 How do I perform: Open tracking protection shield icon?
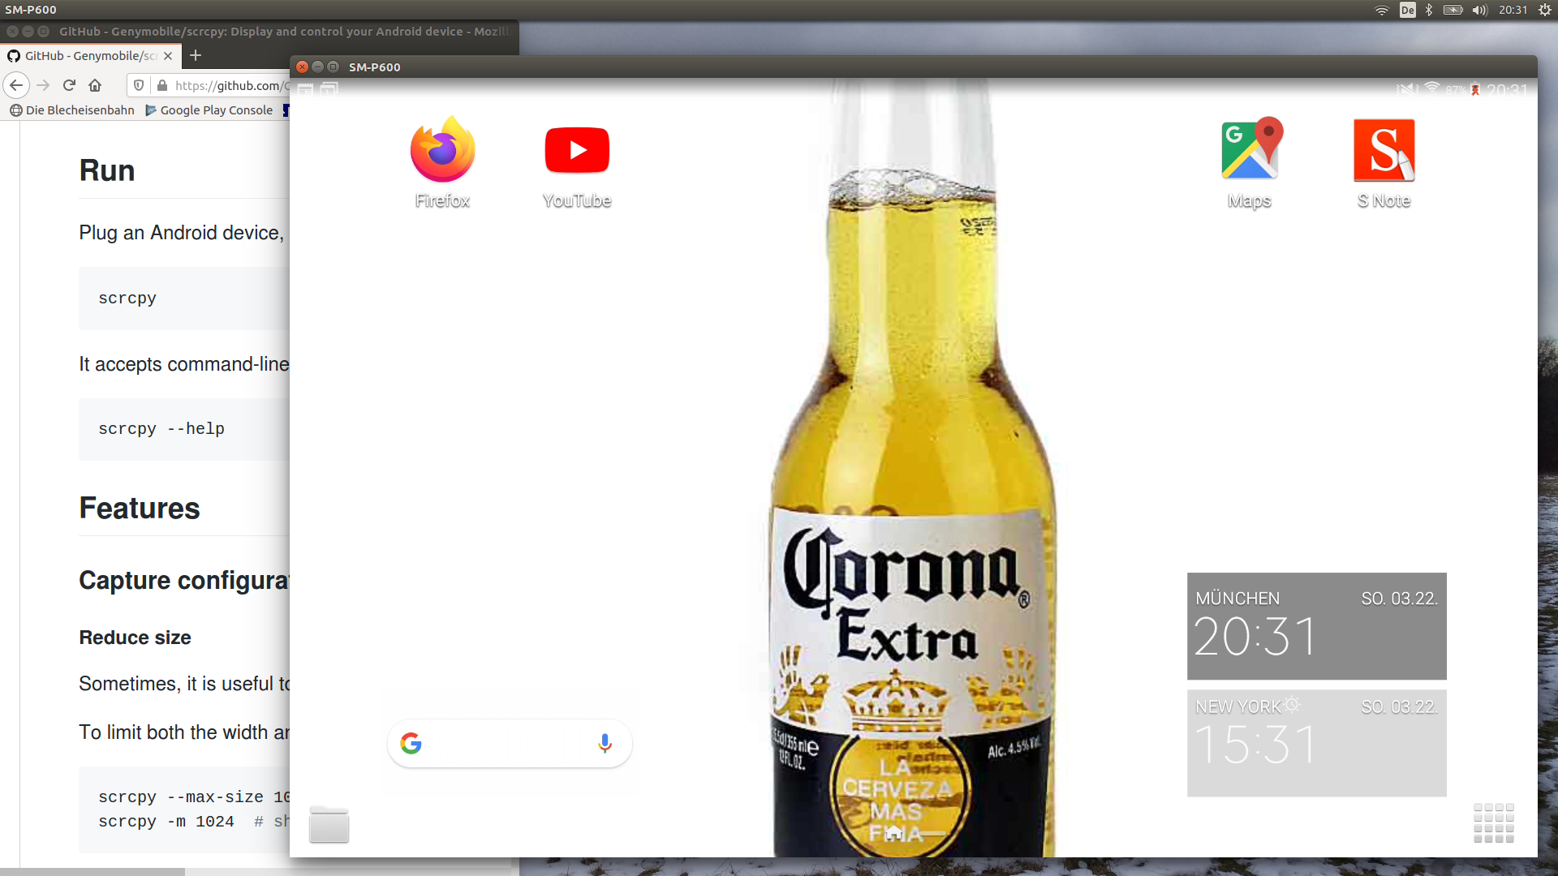pos(139,85)
